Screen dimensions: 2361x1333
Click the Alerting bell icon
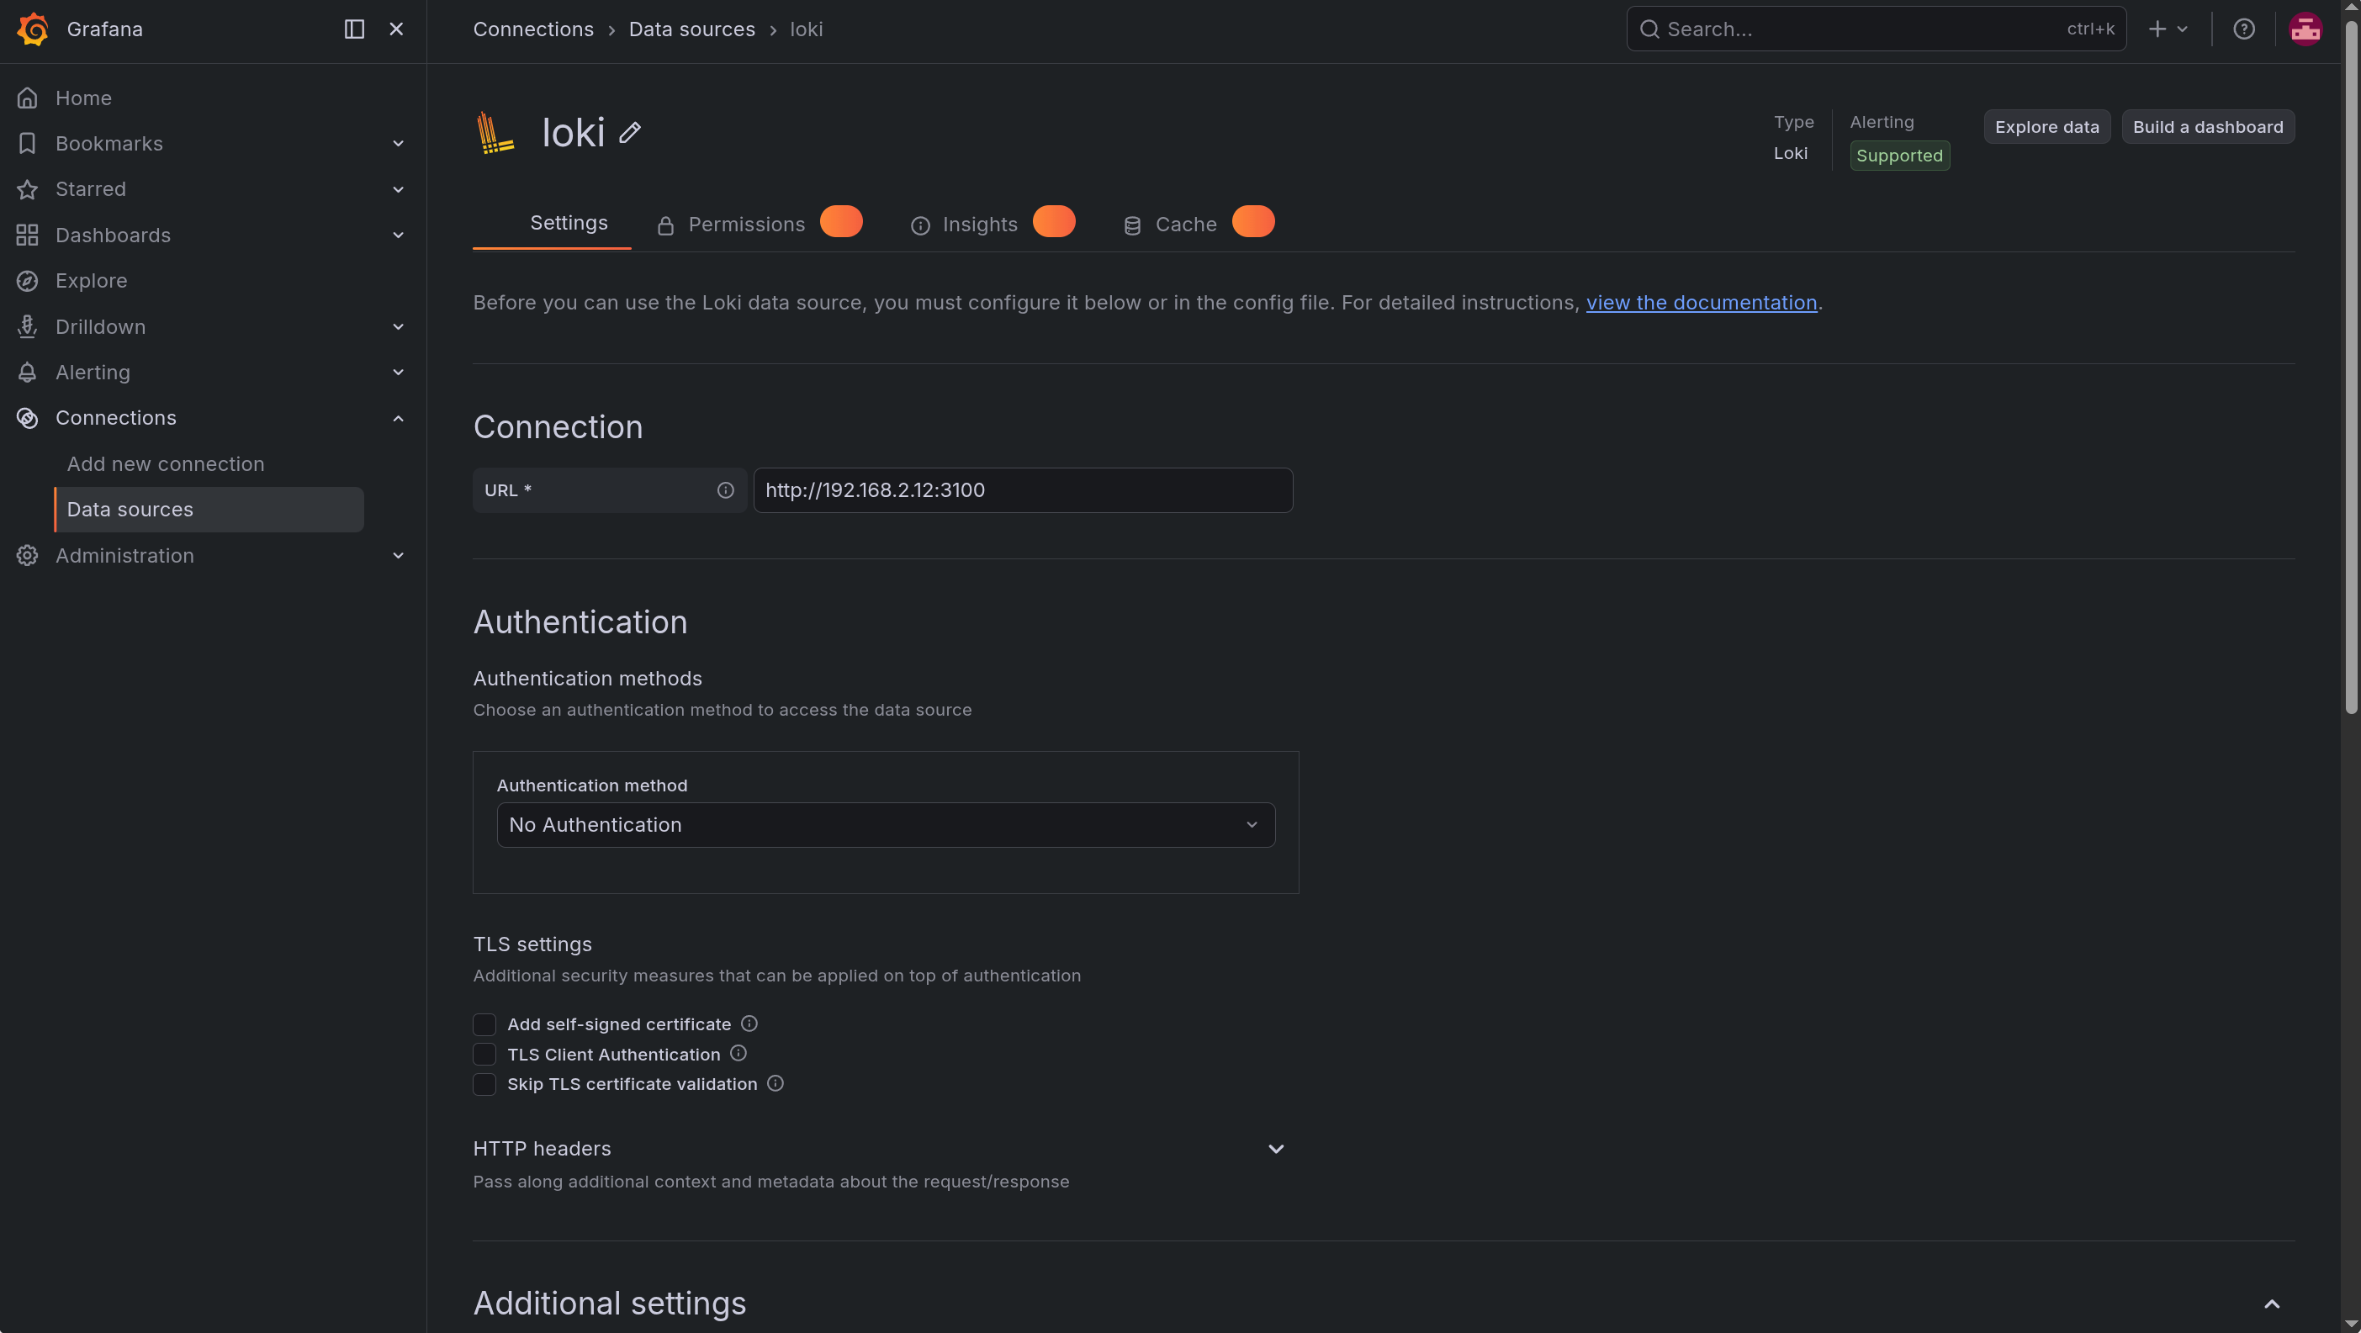[x=28, y=373]
